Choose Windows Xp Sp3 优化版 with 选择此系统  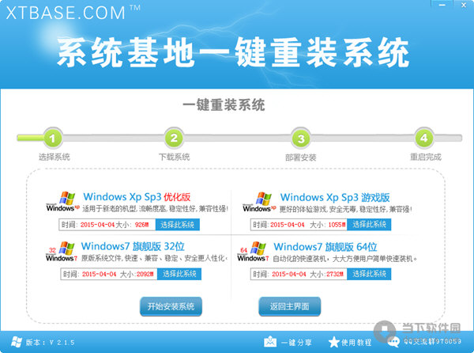click(180, 225)
